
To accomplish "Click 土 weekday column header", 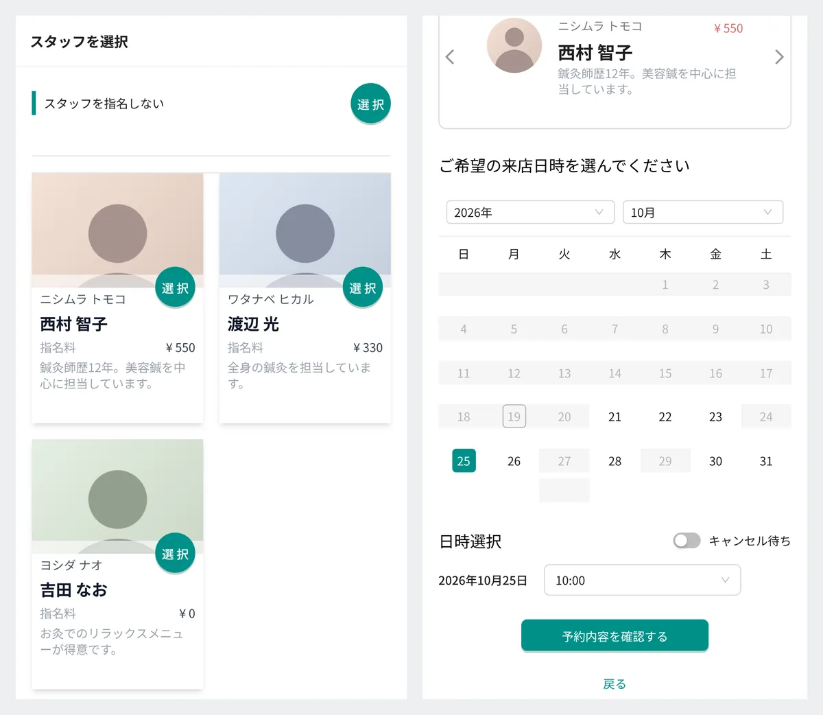I will [766, 255].
